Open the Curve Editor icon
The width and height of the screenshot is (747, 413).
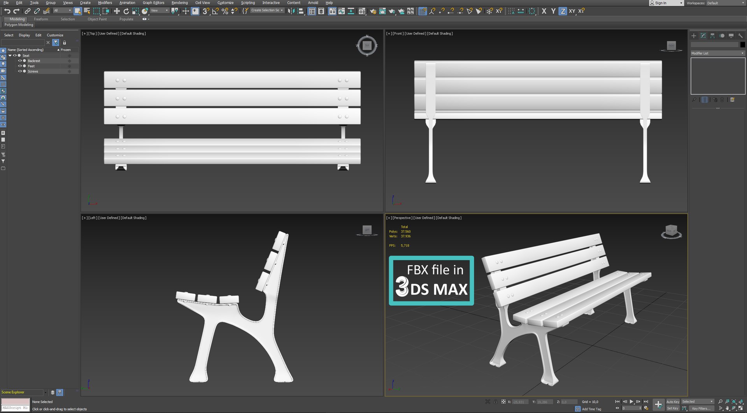pos(341,11)
